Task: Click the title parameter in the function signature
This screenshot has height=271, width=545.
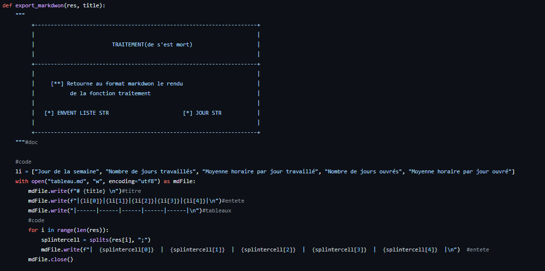Action: [91, 6]
